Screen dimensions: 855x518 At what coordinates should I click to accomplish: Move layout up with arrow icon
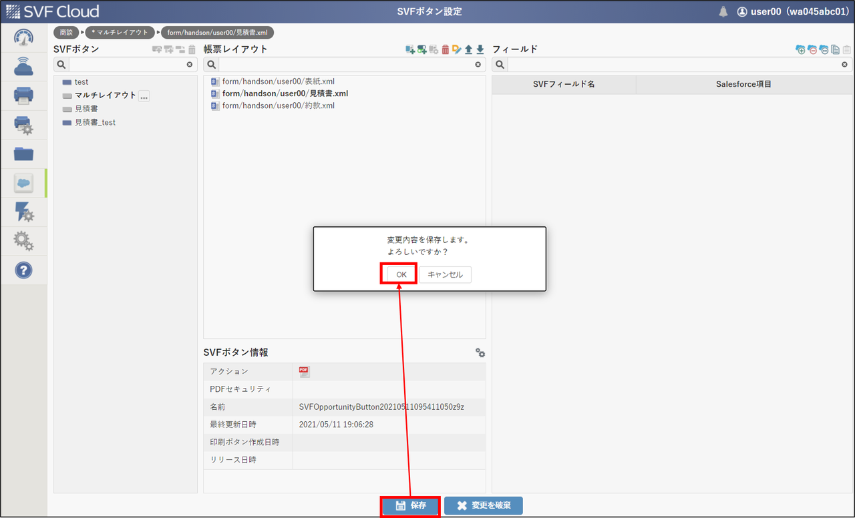(x=468, y=49)
